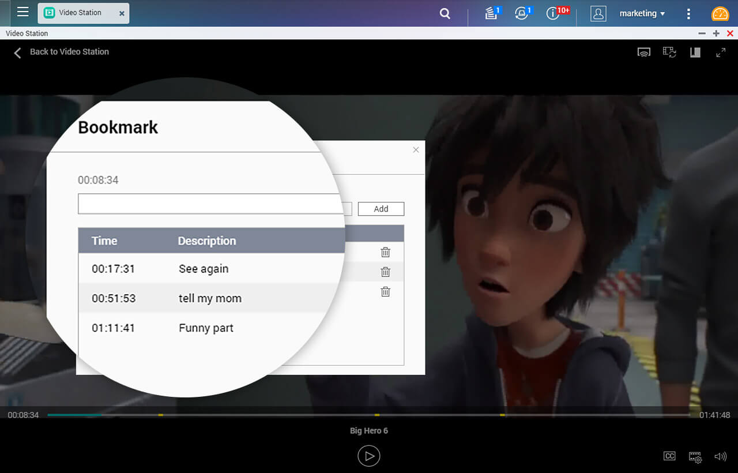The width and height of the screenshot is (738, 473).
Task: Toggle closed captions CC
Action: pyautogui.click(x=669, y=456)
